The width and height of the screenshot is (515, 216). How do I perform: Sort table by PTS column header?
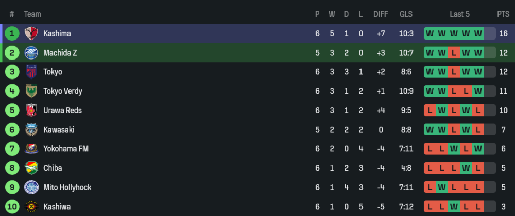tap(503, 14)
